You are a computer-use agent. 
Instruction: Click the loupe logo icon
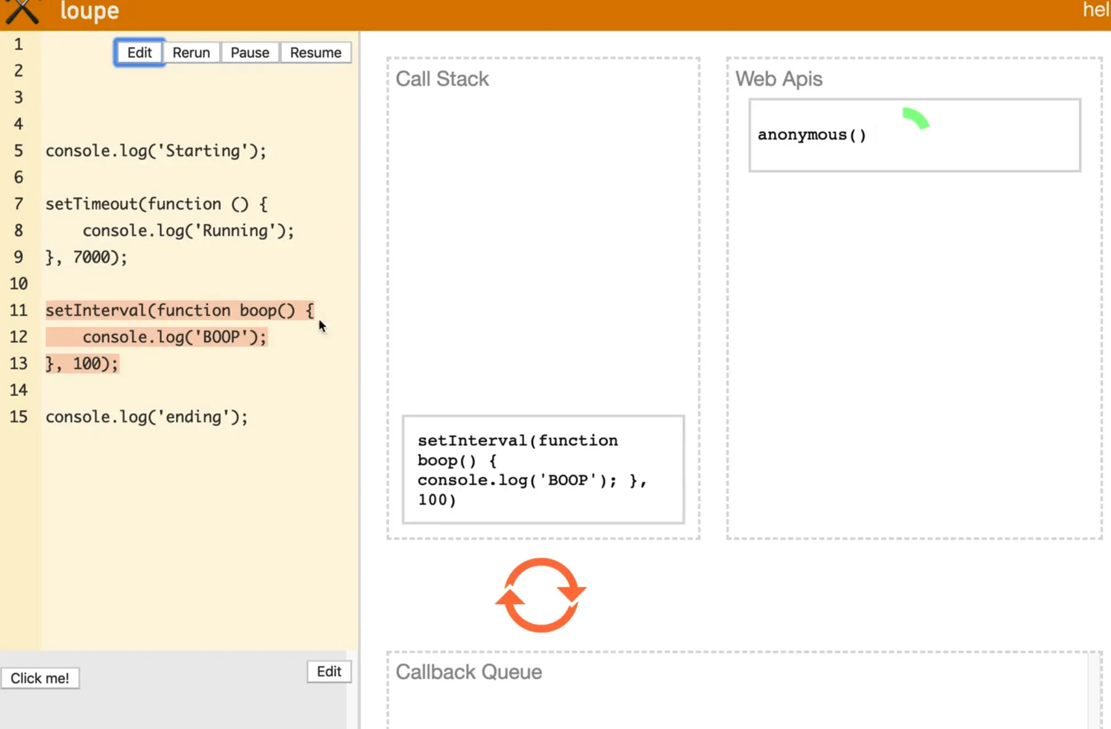(x=22, y=11)
